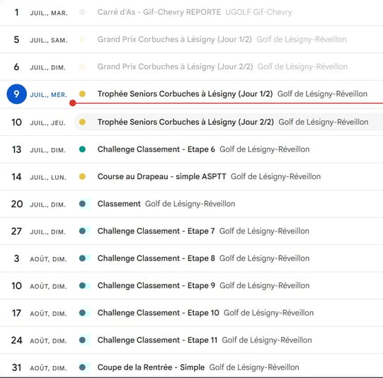This screenshot has height=378, width=383.
Task: Open the 14 July Monday date
Action: coord(16,177)
